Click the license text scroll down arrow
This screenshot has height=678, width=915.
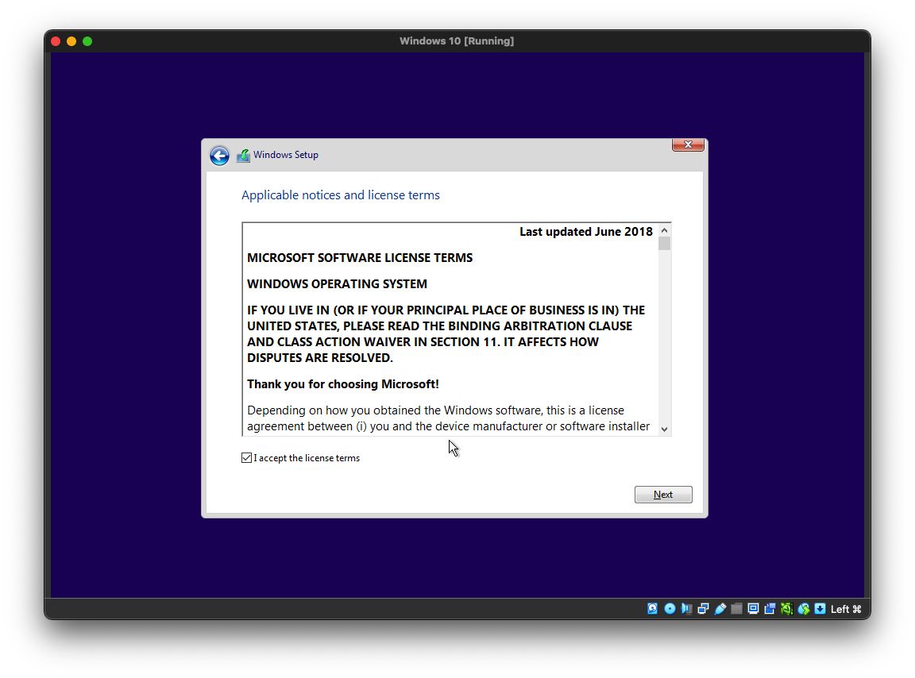click(665, 429)
